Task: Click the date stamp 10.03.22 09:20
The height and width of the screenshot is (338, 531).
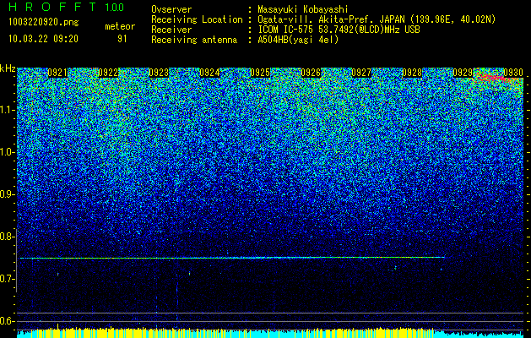Action: [x=43, y=39]
